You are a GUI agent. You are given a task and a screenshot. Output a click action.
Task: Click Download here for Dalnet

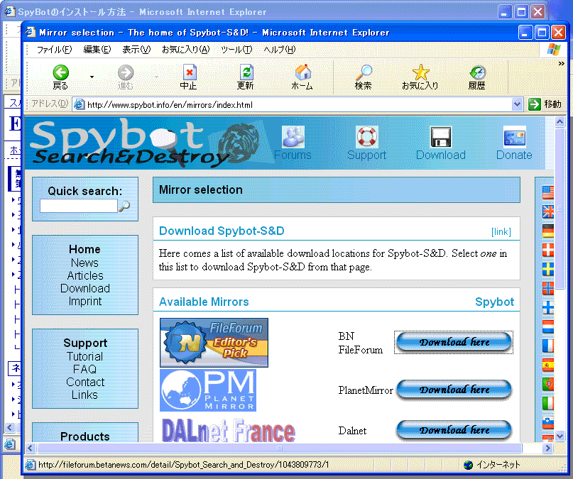tap(454, 430)
